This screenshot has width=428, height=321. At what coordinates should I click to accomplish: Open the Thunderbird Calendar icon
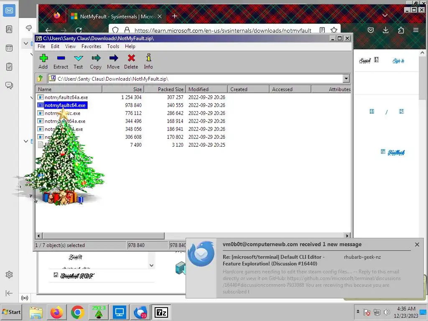click(9, 48)
